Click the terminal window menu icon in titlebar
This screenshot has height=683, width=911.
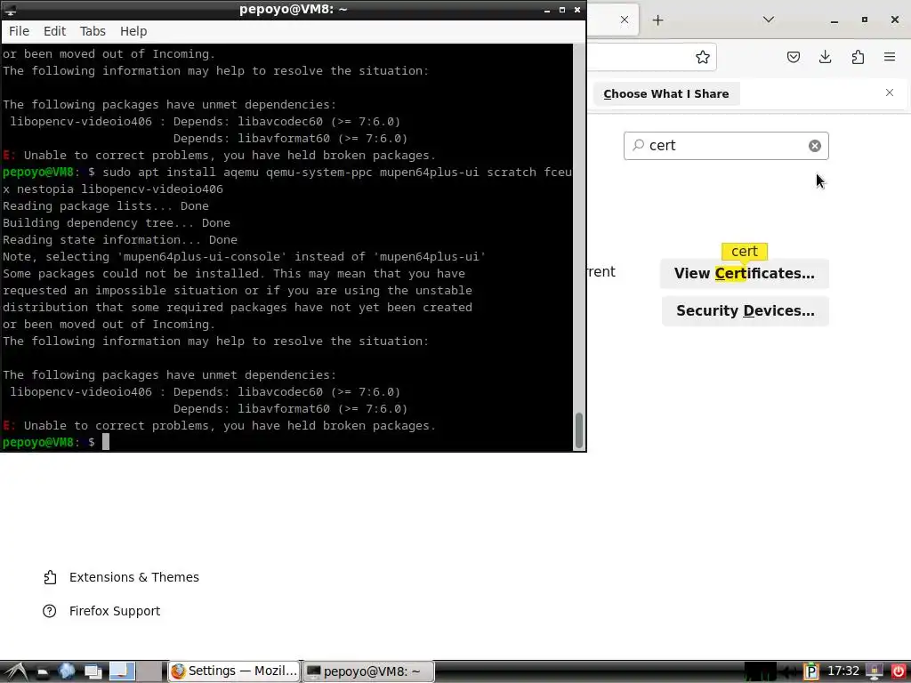(10, 9)
